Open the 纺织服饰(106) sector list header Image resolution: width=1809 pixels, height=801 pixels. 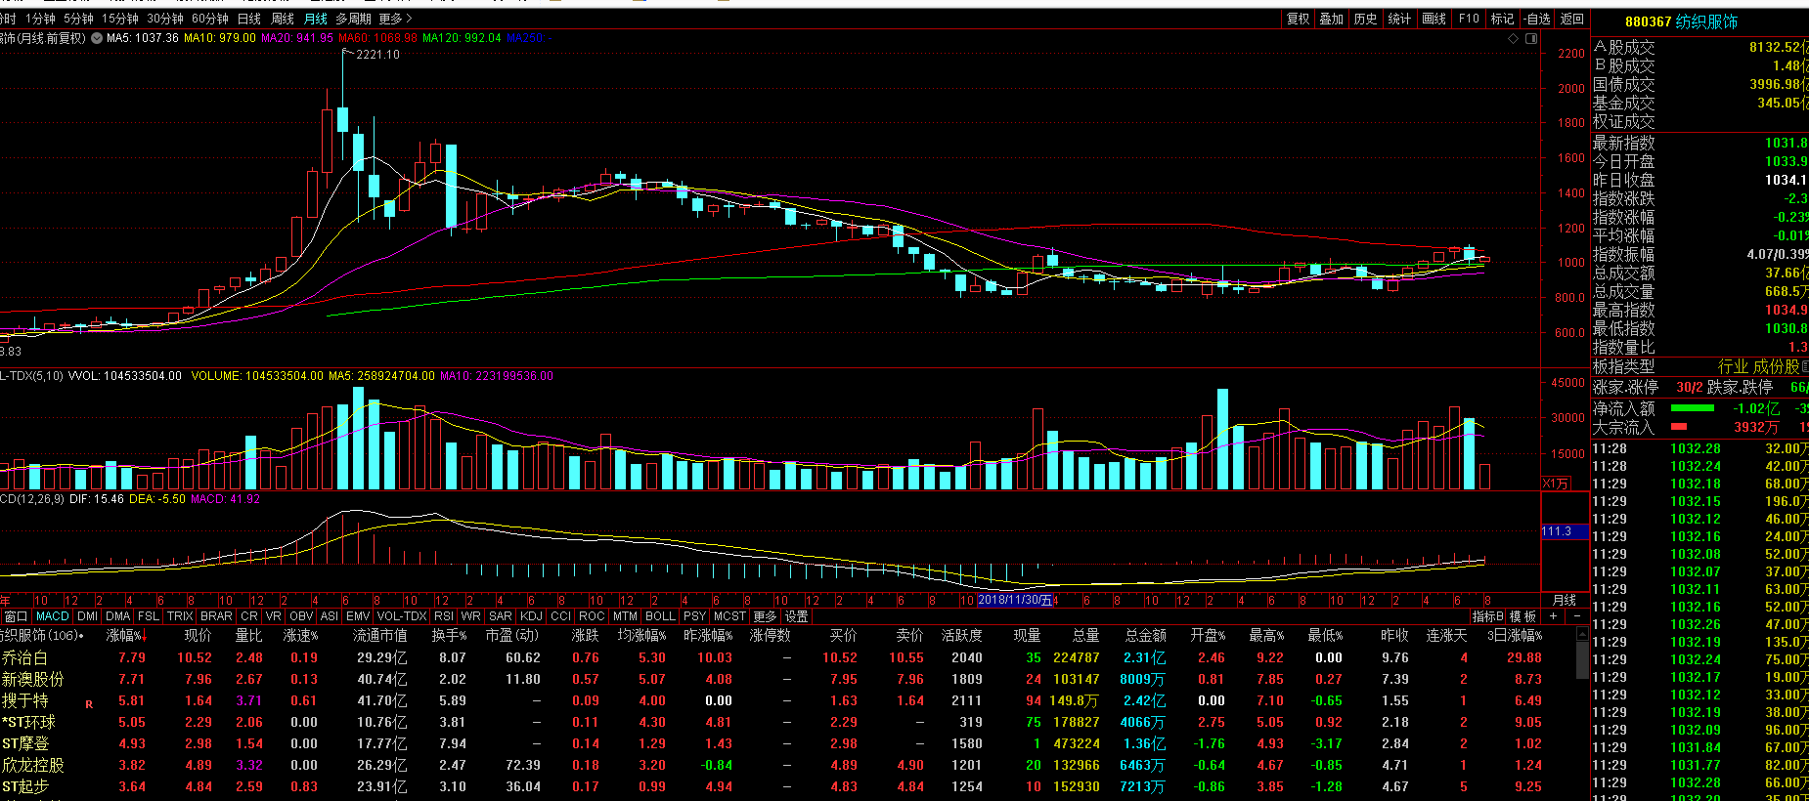coord(41,636)
